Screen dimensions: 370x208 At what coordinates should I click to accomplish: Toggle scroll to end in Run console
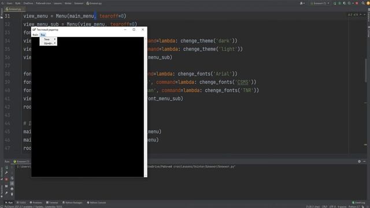(x=12, y=184)
